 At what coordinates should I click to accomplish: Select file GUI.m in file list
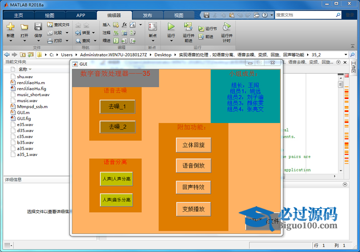(x=23, y=112)
